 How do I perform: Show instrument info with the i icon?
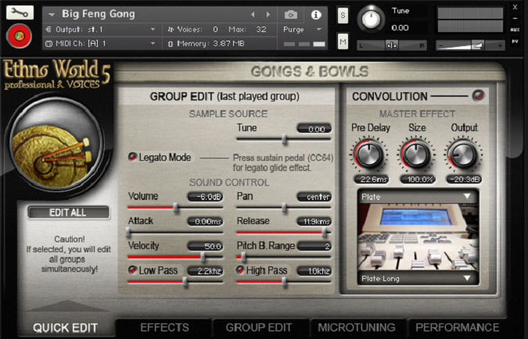click(x=316, y=15)
